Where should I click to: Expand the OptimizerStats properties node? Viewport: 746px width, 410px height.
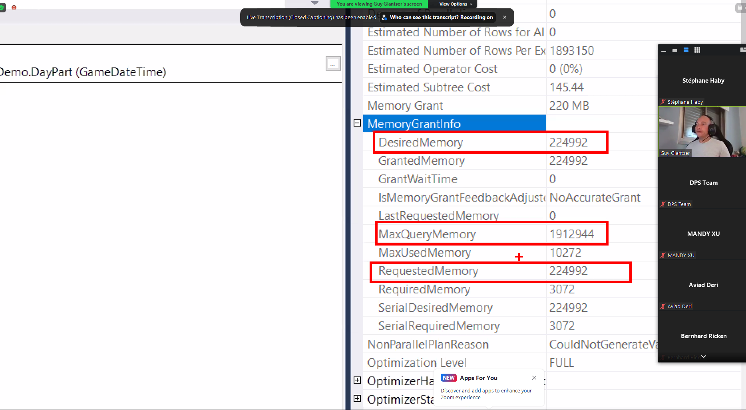click(357, 398)
